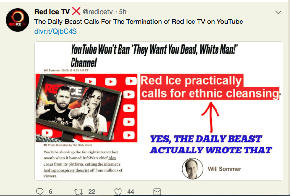
Task: Open the Red Ice TV display name
Action: (52, 12)
